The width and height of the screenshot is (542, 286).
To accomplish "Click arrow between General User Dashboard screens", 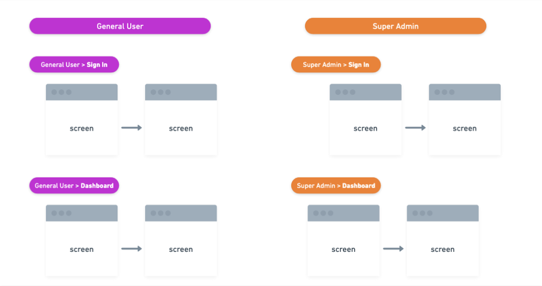I will 131,249.
